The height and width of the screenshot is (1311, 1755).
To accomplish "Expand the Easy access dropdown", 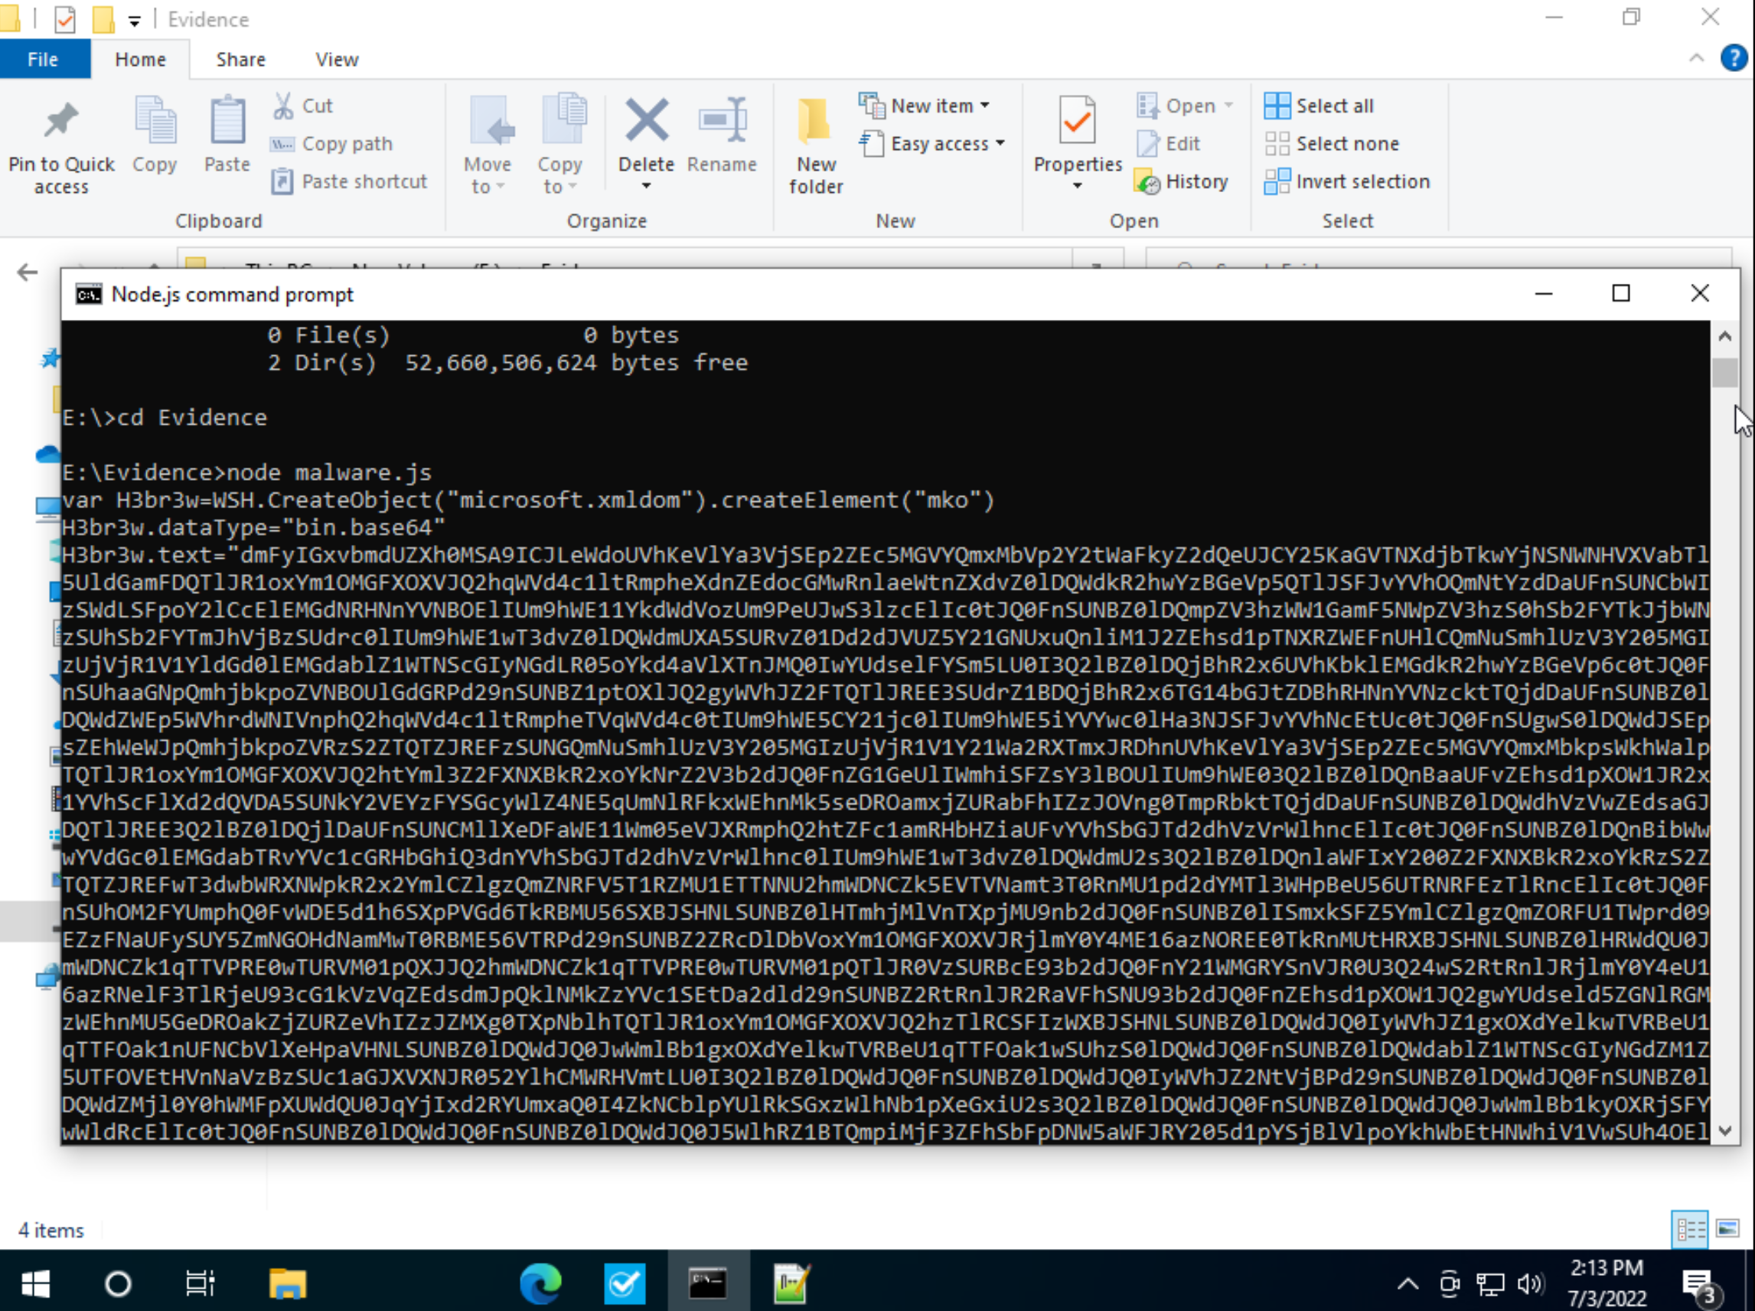I will 1000,144.
